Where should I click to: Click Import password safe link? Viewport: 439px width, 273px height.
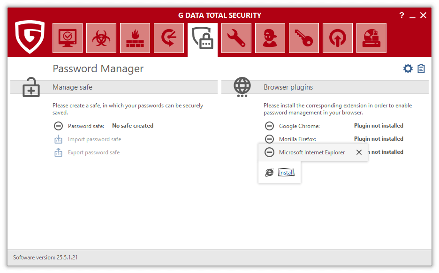coord(94,139)
